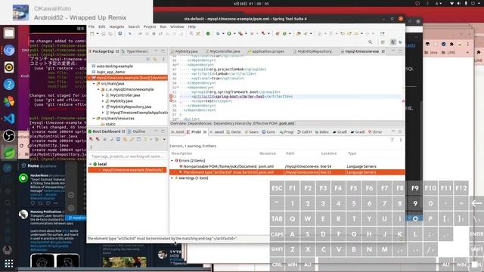The height and width of the screenshot is (272, 484).
Task: Switch to Console view tab
Action: point(268,132)
